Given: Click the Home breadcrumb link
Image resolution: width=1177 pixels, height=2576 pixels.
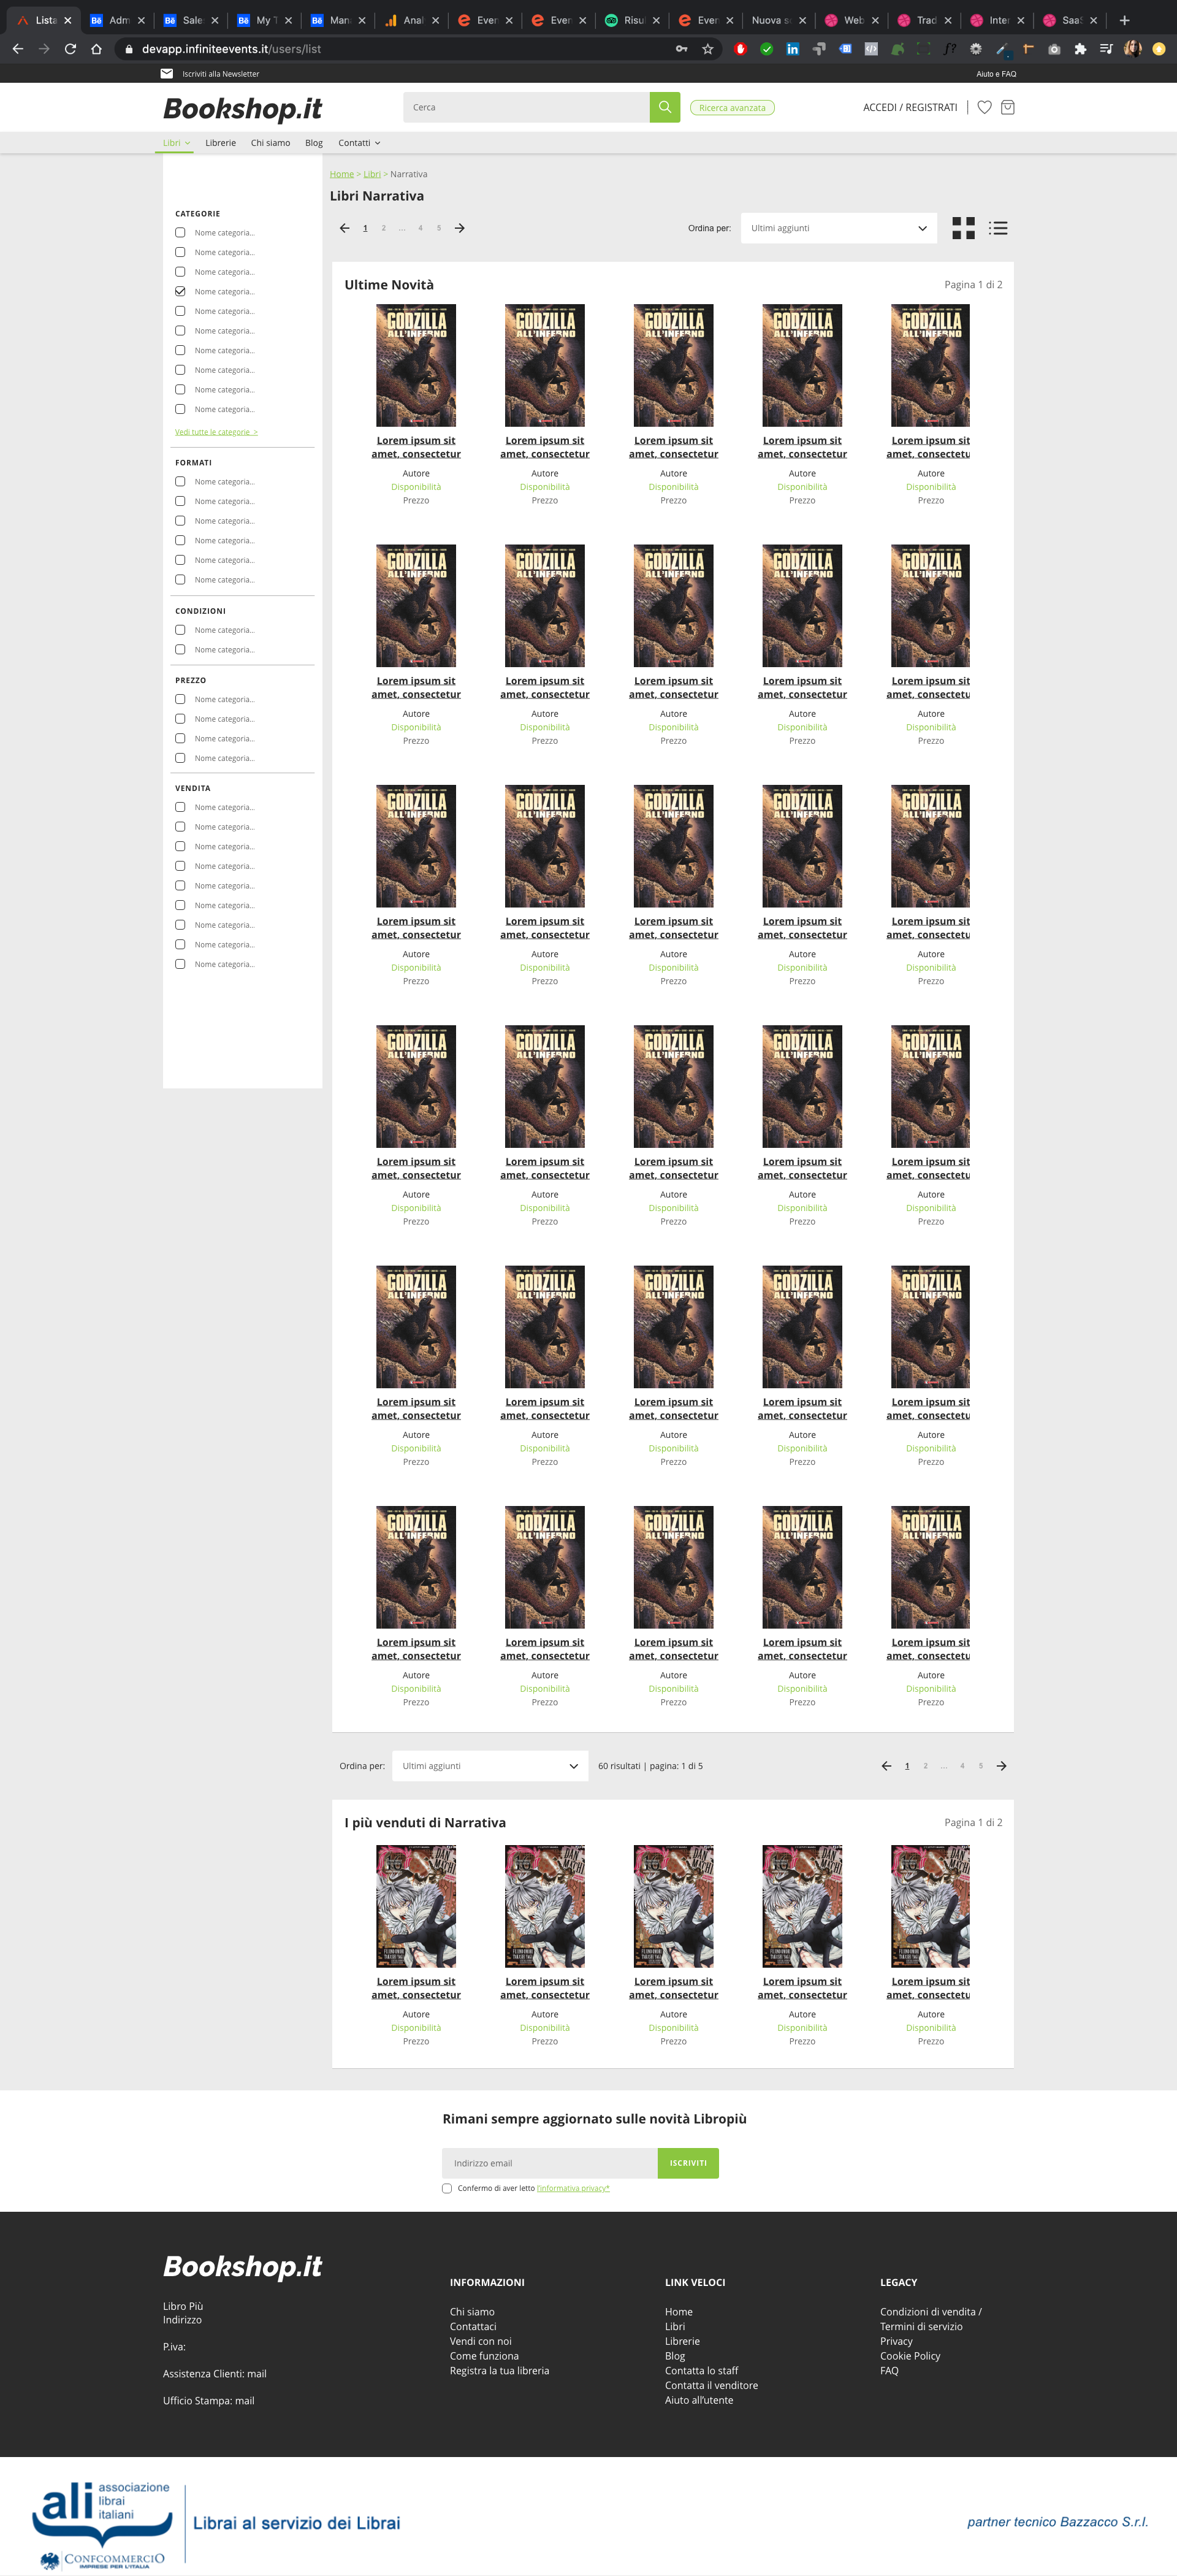Looking at the screenshot, I should (x=342, y=174).
